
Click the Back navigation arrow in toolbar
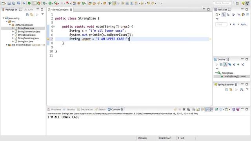tap(153, 3)
